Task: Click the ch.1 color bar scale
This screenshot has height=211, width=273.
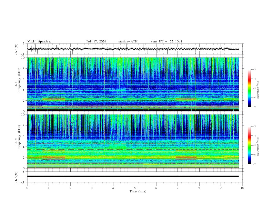Action: [250, 88]
